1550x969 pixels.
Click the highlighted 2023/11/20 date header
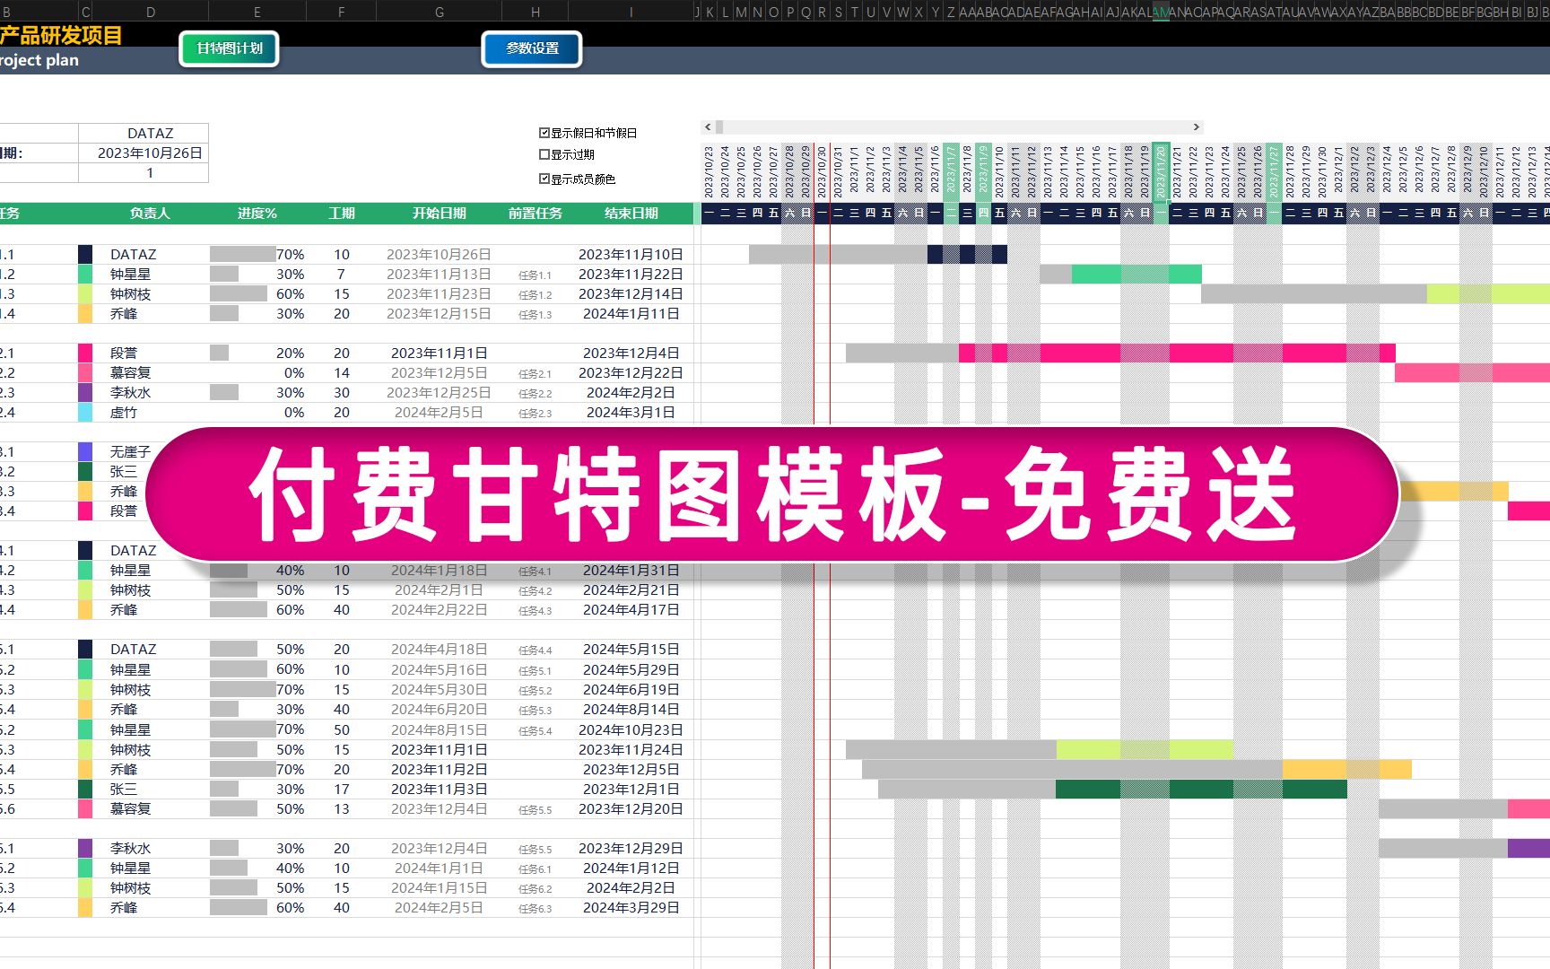click(x=1161, y=171)
